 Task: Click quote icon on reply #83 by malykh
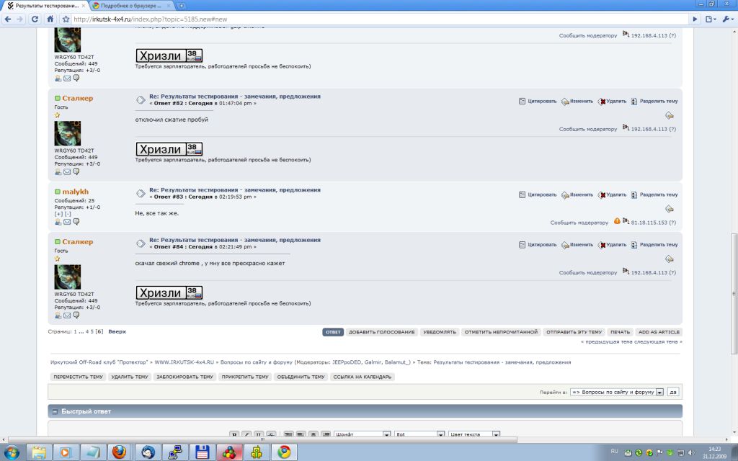[523, 194]
